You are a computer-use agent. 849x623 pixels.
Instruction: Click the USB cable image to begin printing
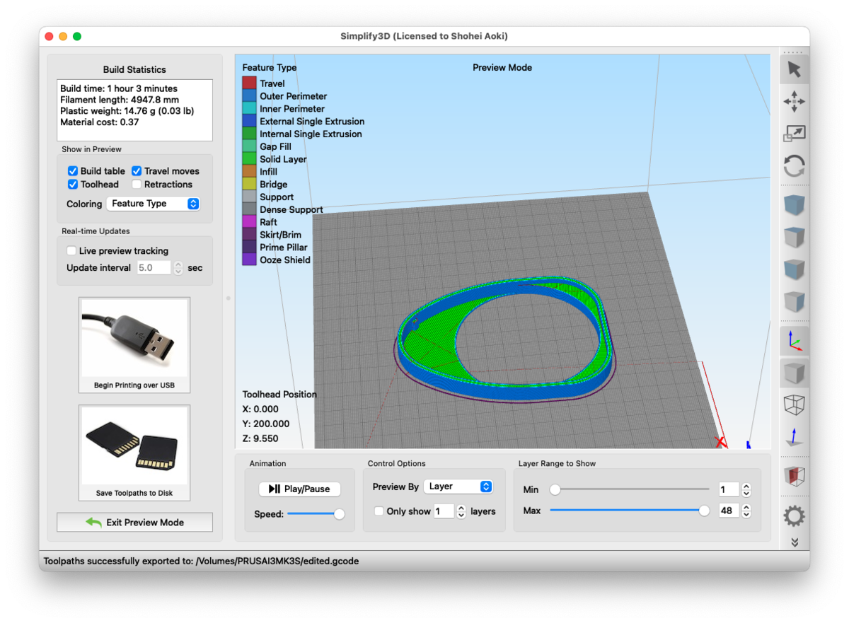(x=134, y=338)
